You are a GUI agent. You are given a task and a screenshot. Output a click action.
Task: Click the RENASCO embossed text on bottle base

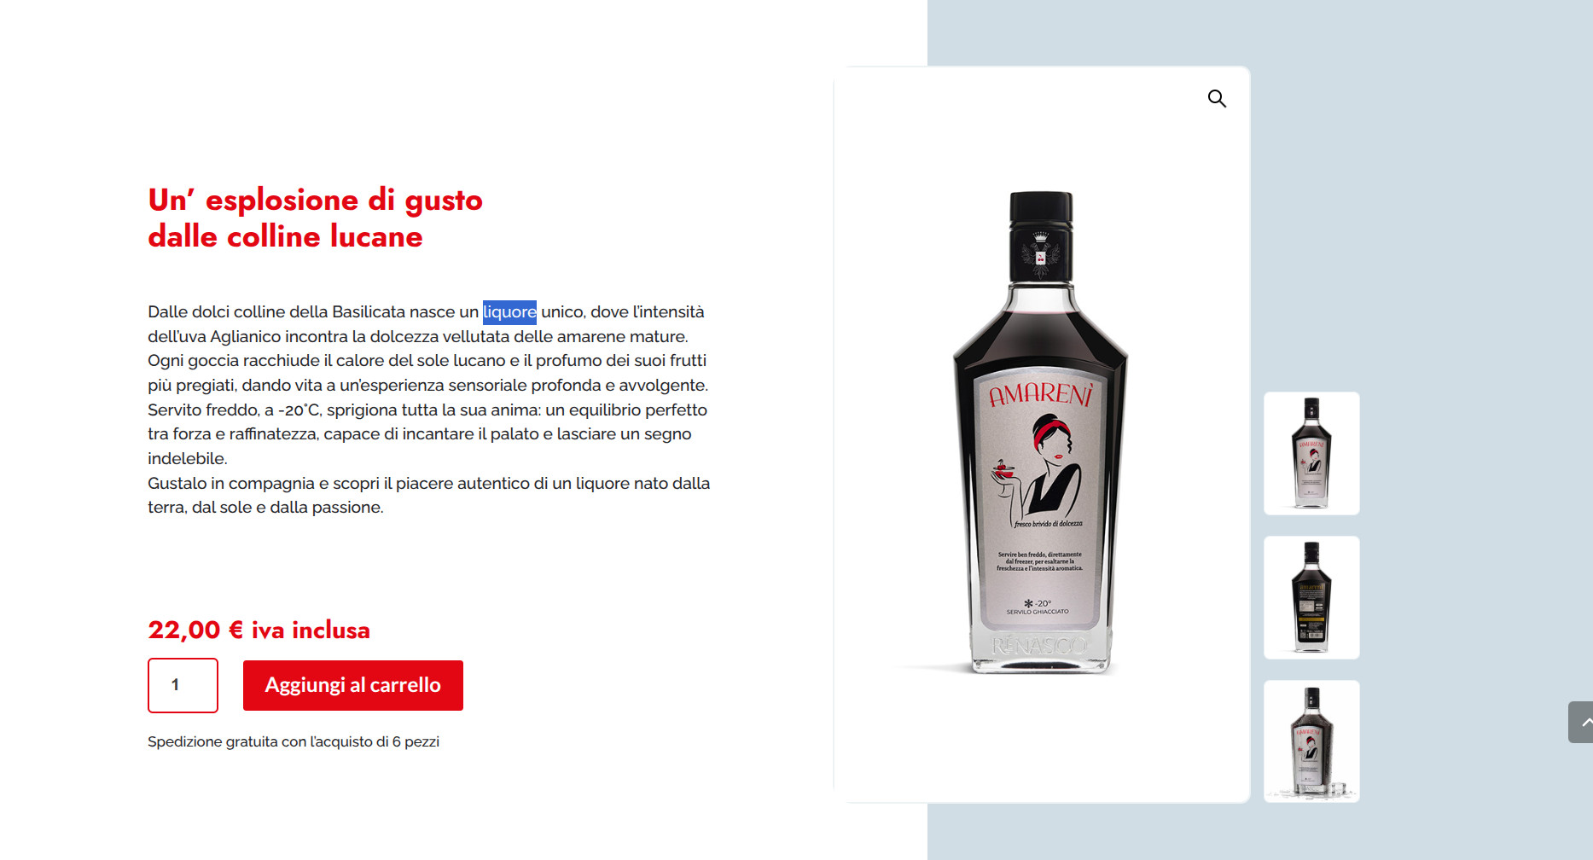coord(1040,645)
